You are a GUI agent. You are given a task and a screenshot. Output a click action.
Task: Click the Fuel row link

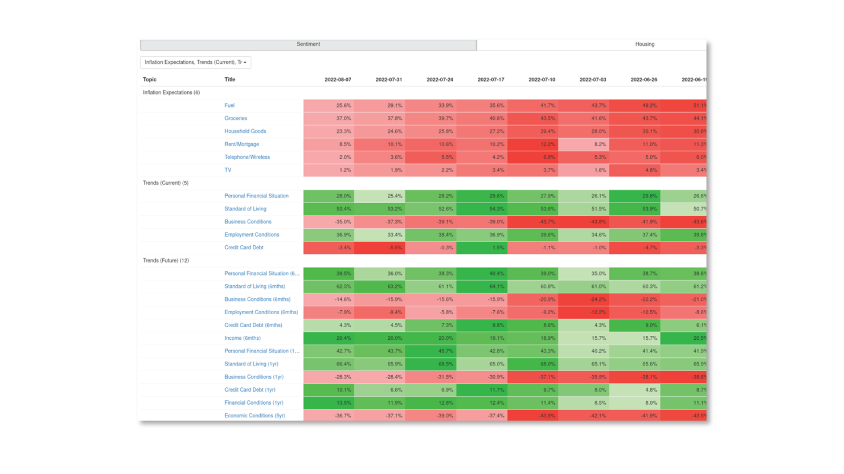tap(229, 105)
